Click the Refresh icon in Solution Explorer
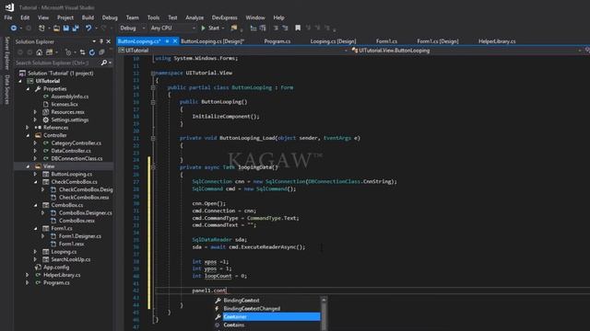This screenshot has height=331, width=590. [x=92, y=52]
